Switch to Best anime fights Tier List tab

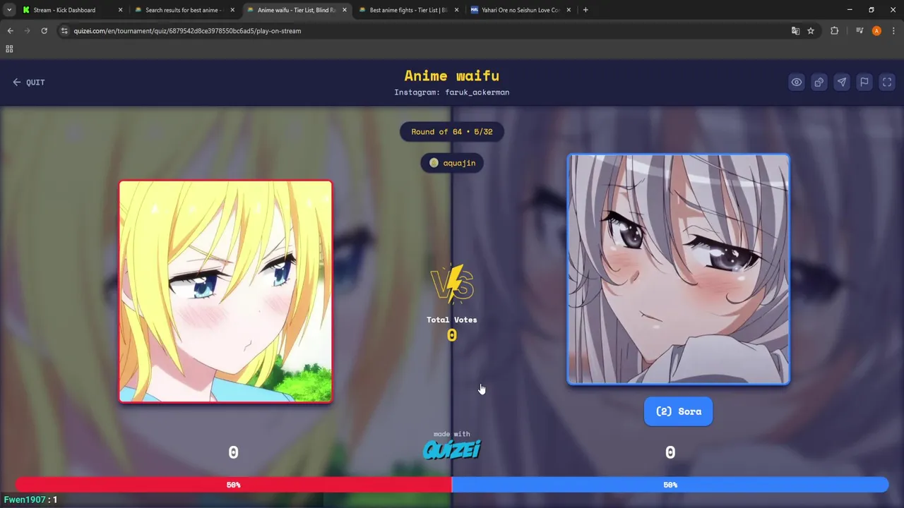click(x=408, y=10)
